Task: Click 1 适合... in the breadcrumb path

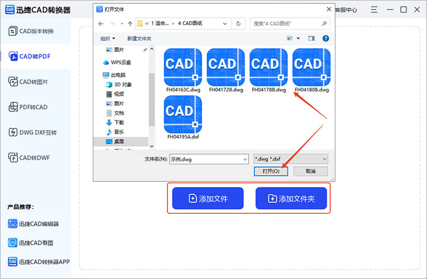Action: click(160, 23)
